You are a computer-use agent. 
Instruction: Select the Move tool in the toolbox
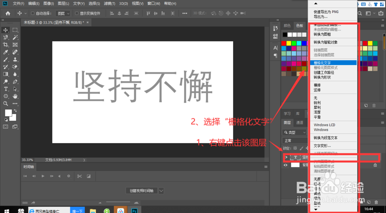(x=5, y=30)
